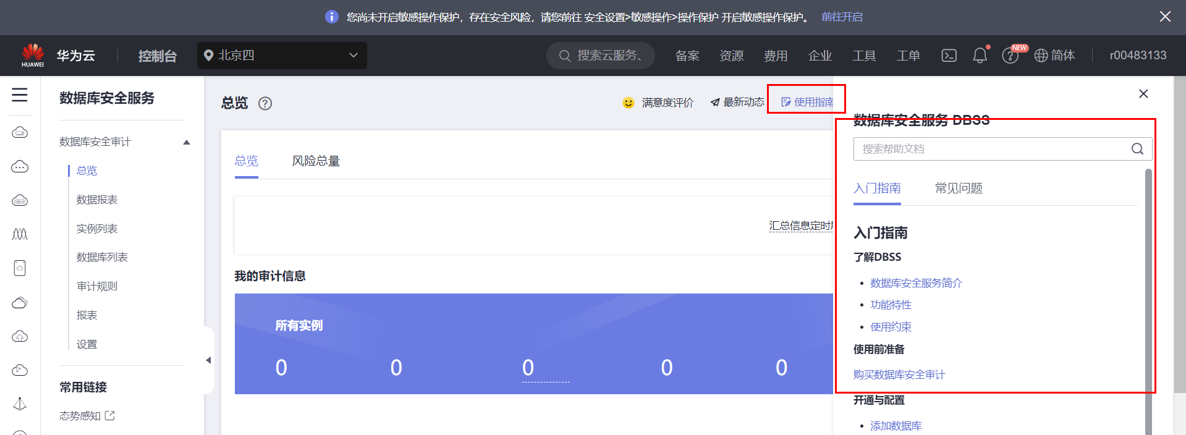The image size is (1186, 435).
Task: Click the network node icon in the left rail
Action: [20, 404]
